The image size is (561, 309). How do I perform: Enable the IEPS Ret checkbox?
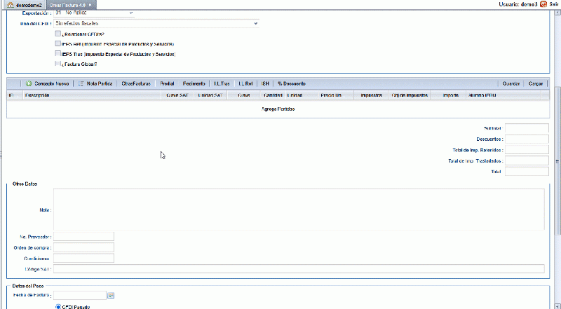(x=58, y=43)
